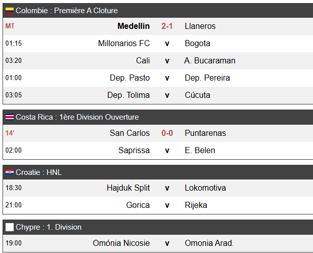Select Hajduk Split team name
The image size is (313, 253).
[x=128, y=188]
